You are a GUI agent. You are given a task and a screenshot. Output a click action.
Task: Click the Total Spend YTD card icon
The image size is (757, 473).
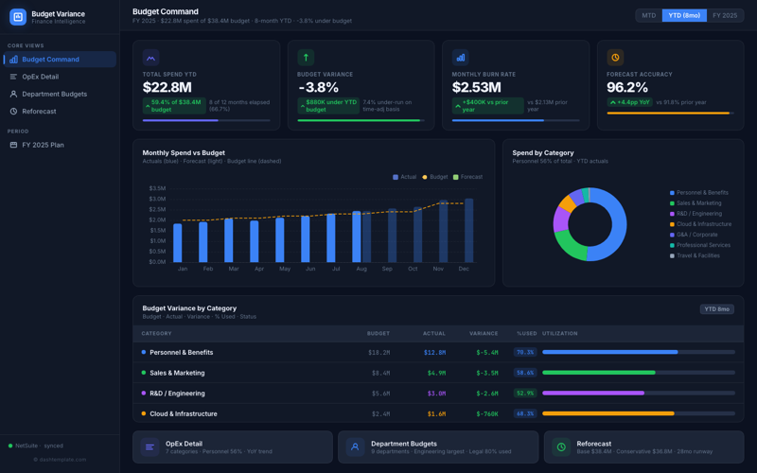(150, 58)
